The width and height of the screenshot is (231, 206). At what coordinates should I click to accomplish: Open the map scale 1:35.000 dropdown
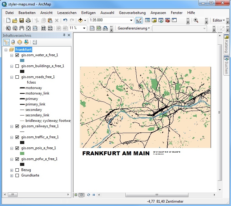[131, 20]
